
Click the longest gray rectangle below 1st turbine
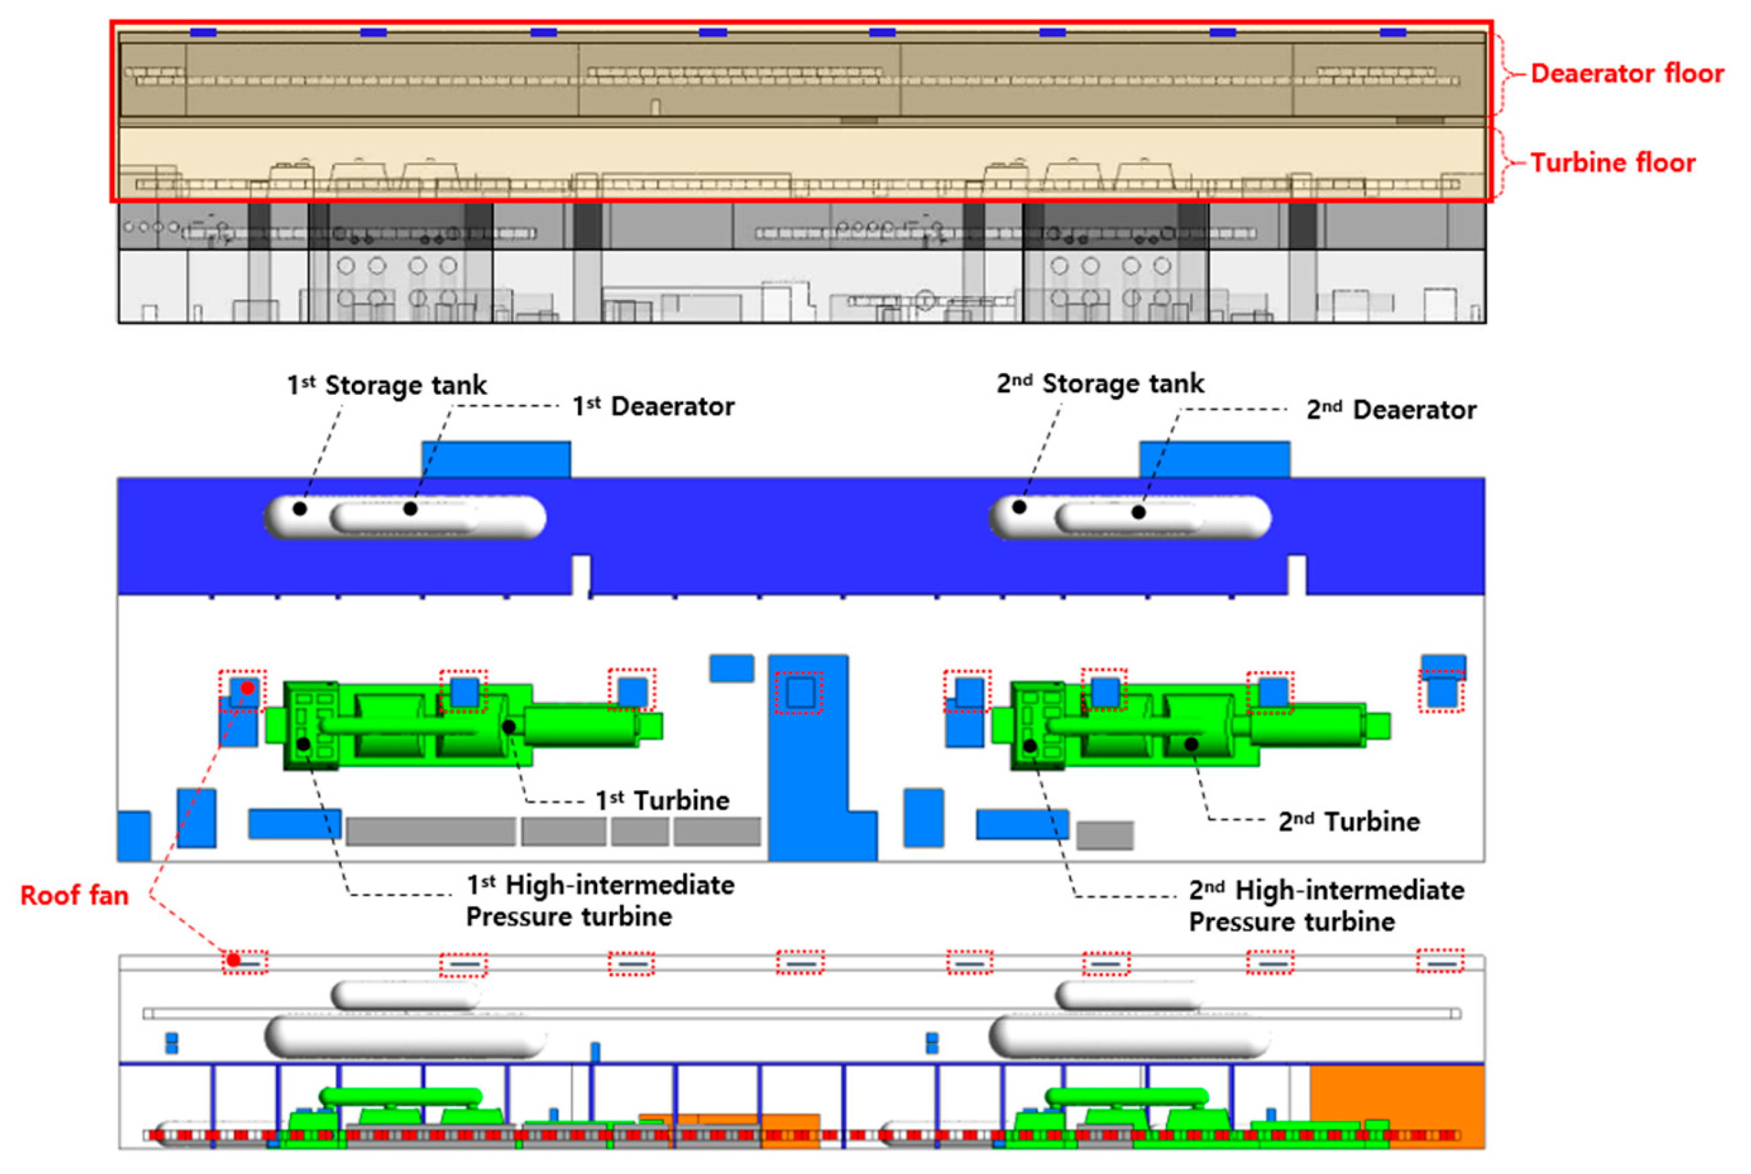431,832
